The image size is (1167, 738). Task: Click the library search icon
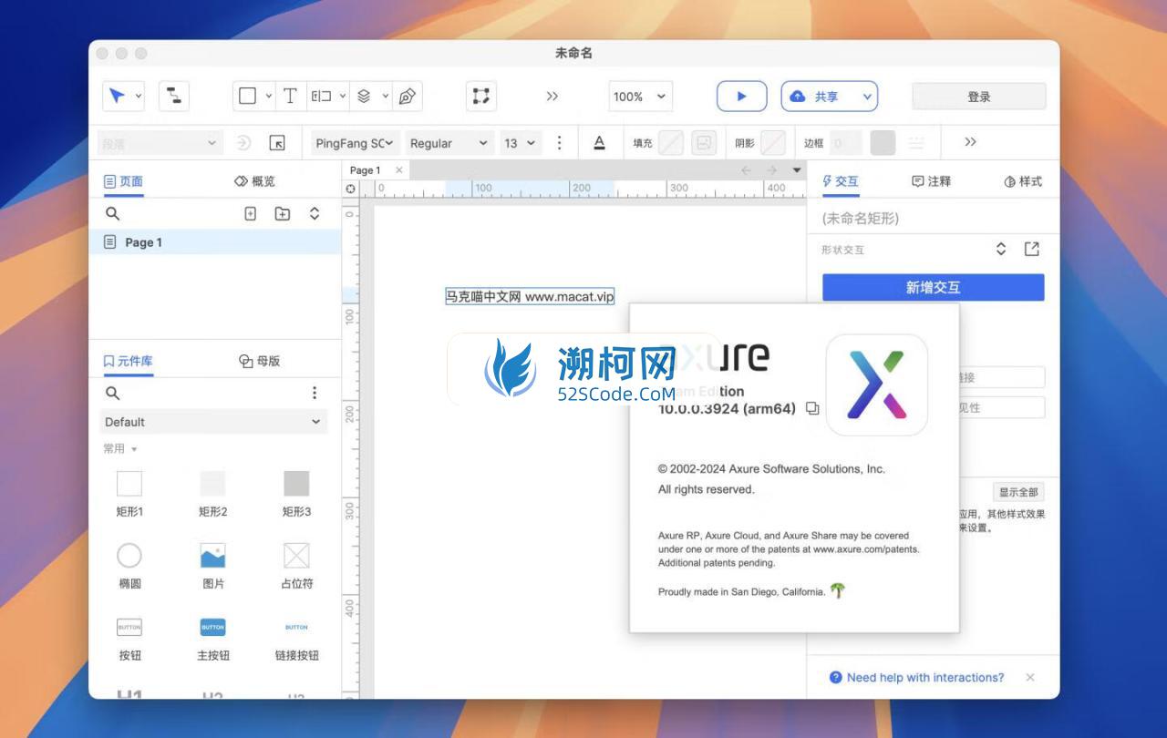pos(112,393)
